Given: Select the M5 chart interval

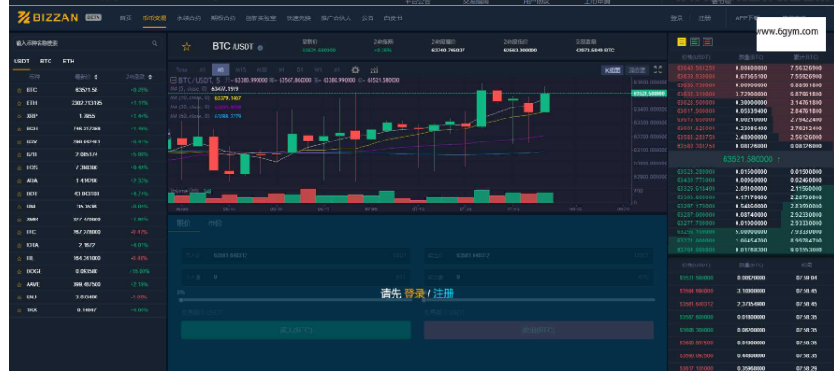Looking at the screenshot, I should (220, 70).
